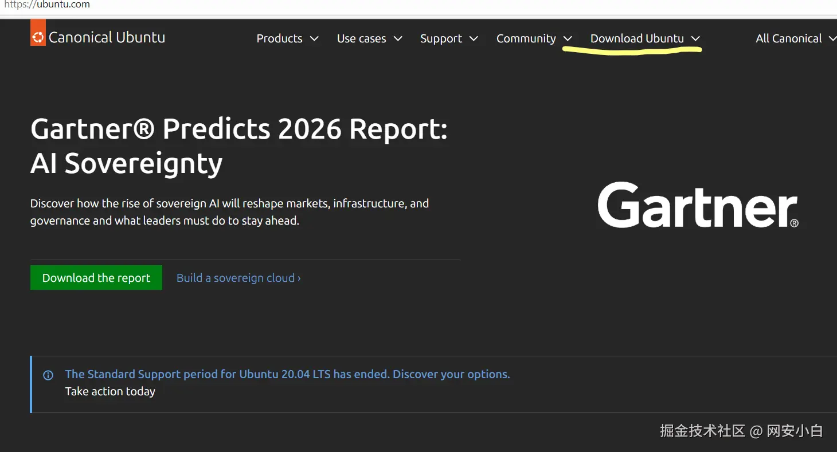Click the info icon beside Standard Support notice
The width and height of the screenshot is (837, 452).
coord(48,376)
